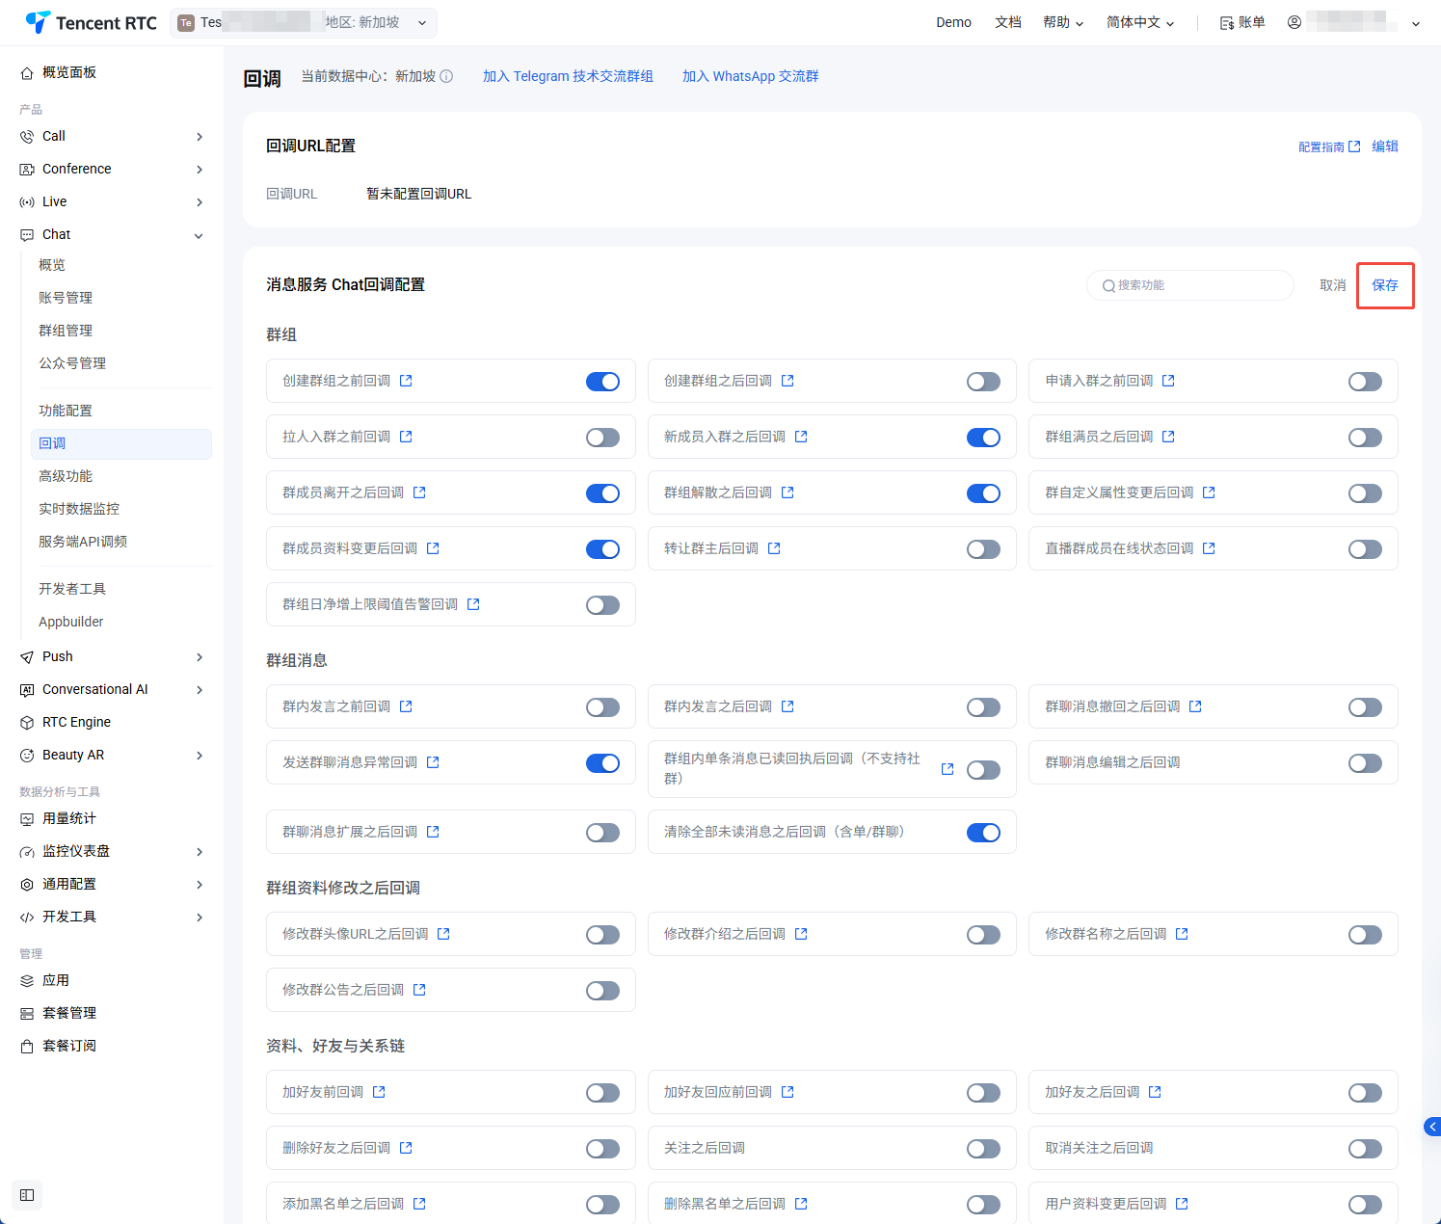The height and width of the screenshot is (1224, 1441).
Task: Open doc link for 群组解散之后回调
Action: [787, 492]
